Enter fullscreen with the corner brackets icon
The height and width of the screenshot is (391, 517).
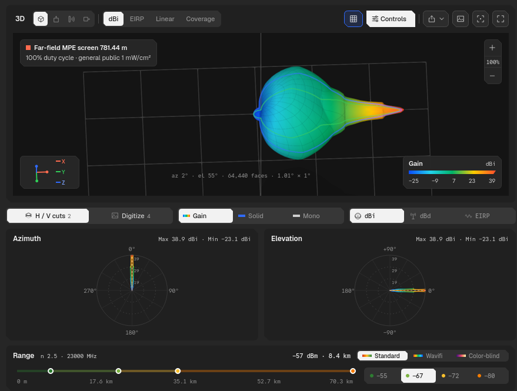point(501,19)
